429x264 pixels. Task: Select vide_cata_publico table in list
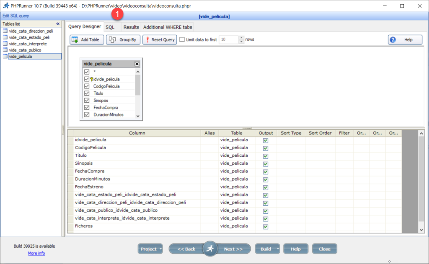point(25,50)
